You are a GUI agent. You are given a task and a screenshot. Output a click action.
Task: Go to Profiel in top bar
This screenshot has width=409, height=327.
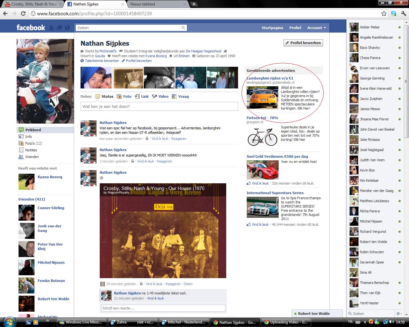(x=295, y=28)
